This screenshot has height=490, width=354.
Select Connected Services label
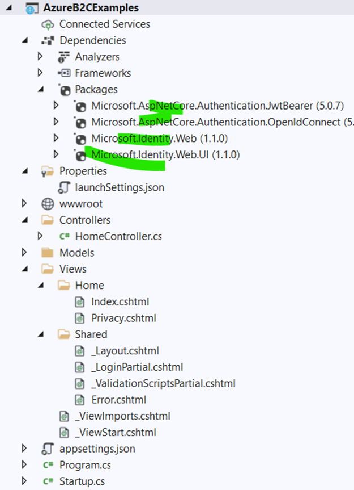coord(105,24)
